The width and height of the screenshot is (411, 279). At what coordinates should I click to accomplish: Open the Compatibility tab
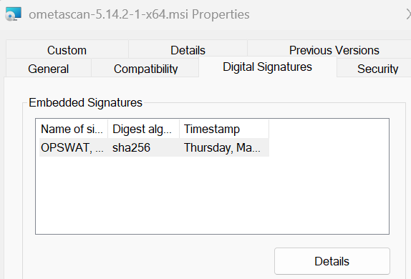[x=145, y=69]
